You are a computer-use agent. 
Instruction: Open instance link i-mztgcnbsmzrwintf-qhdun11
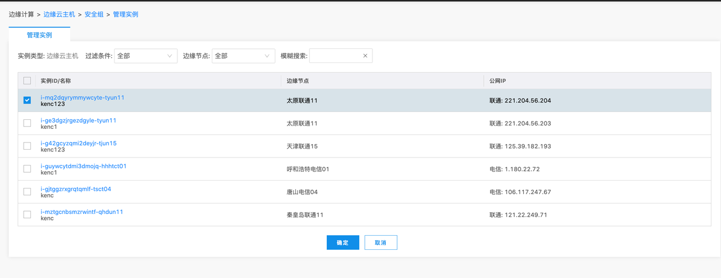pos(82,212)
